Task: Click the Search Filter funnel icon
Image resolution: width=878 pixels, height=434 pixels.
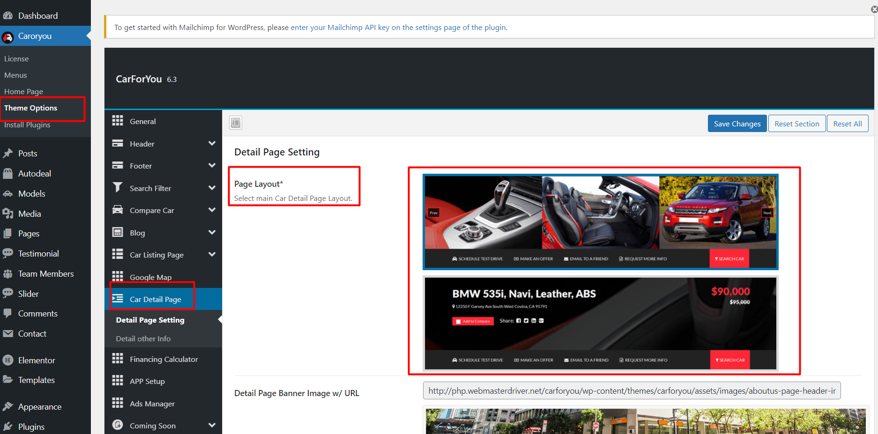Action: click(x=118, y=187)
